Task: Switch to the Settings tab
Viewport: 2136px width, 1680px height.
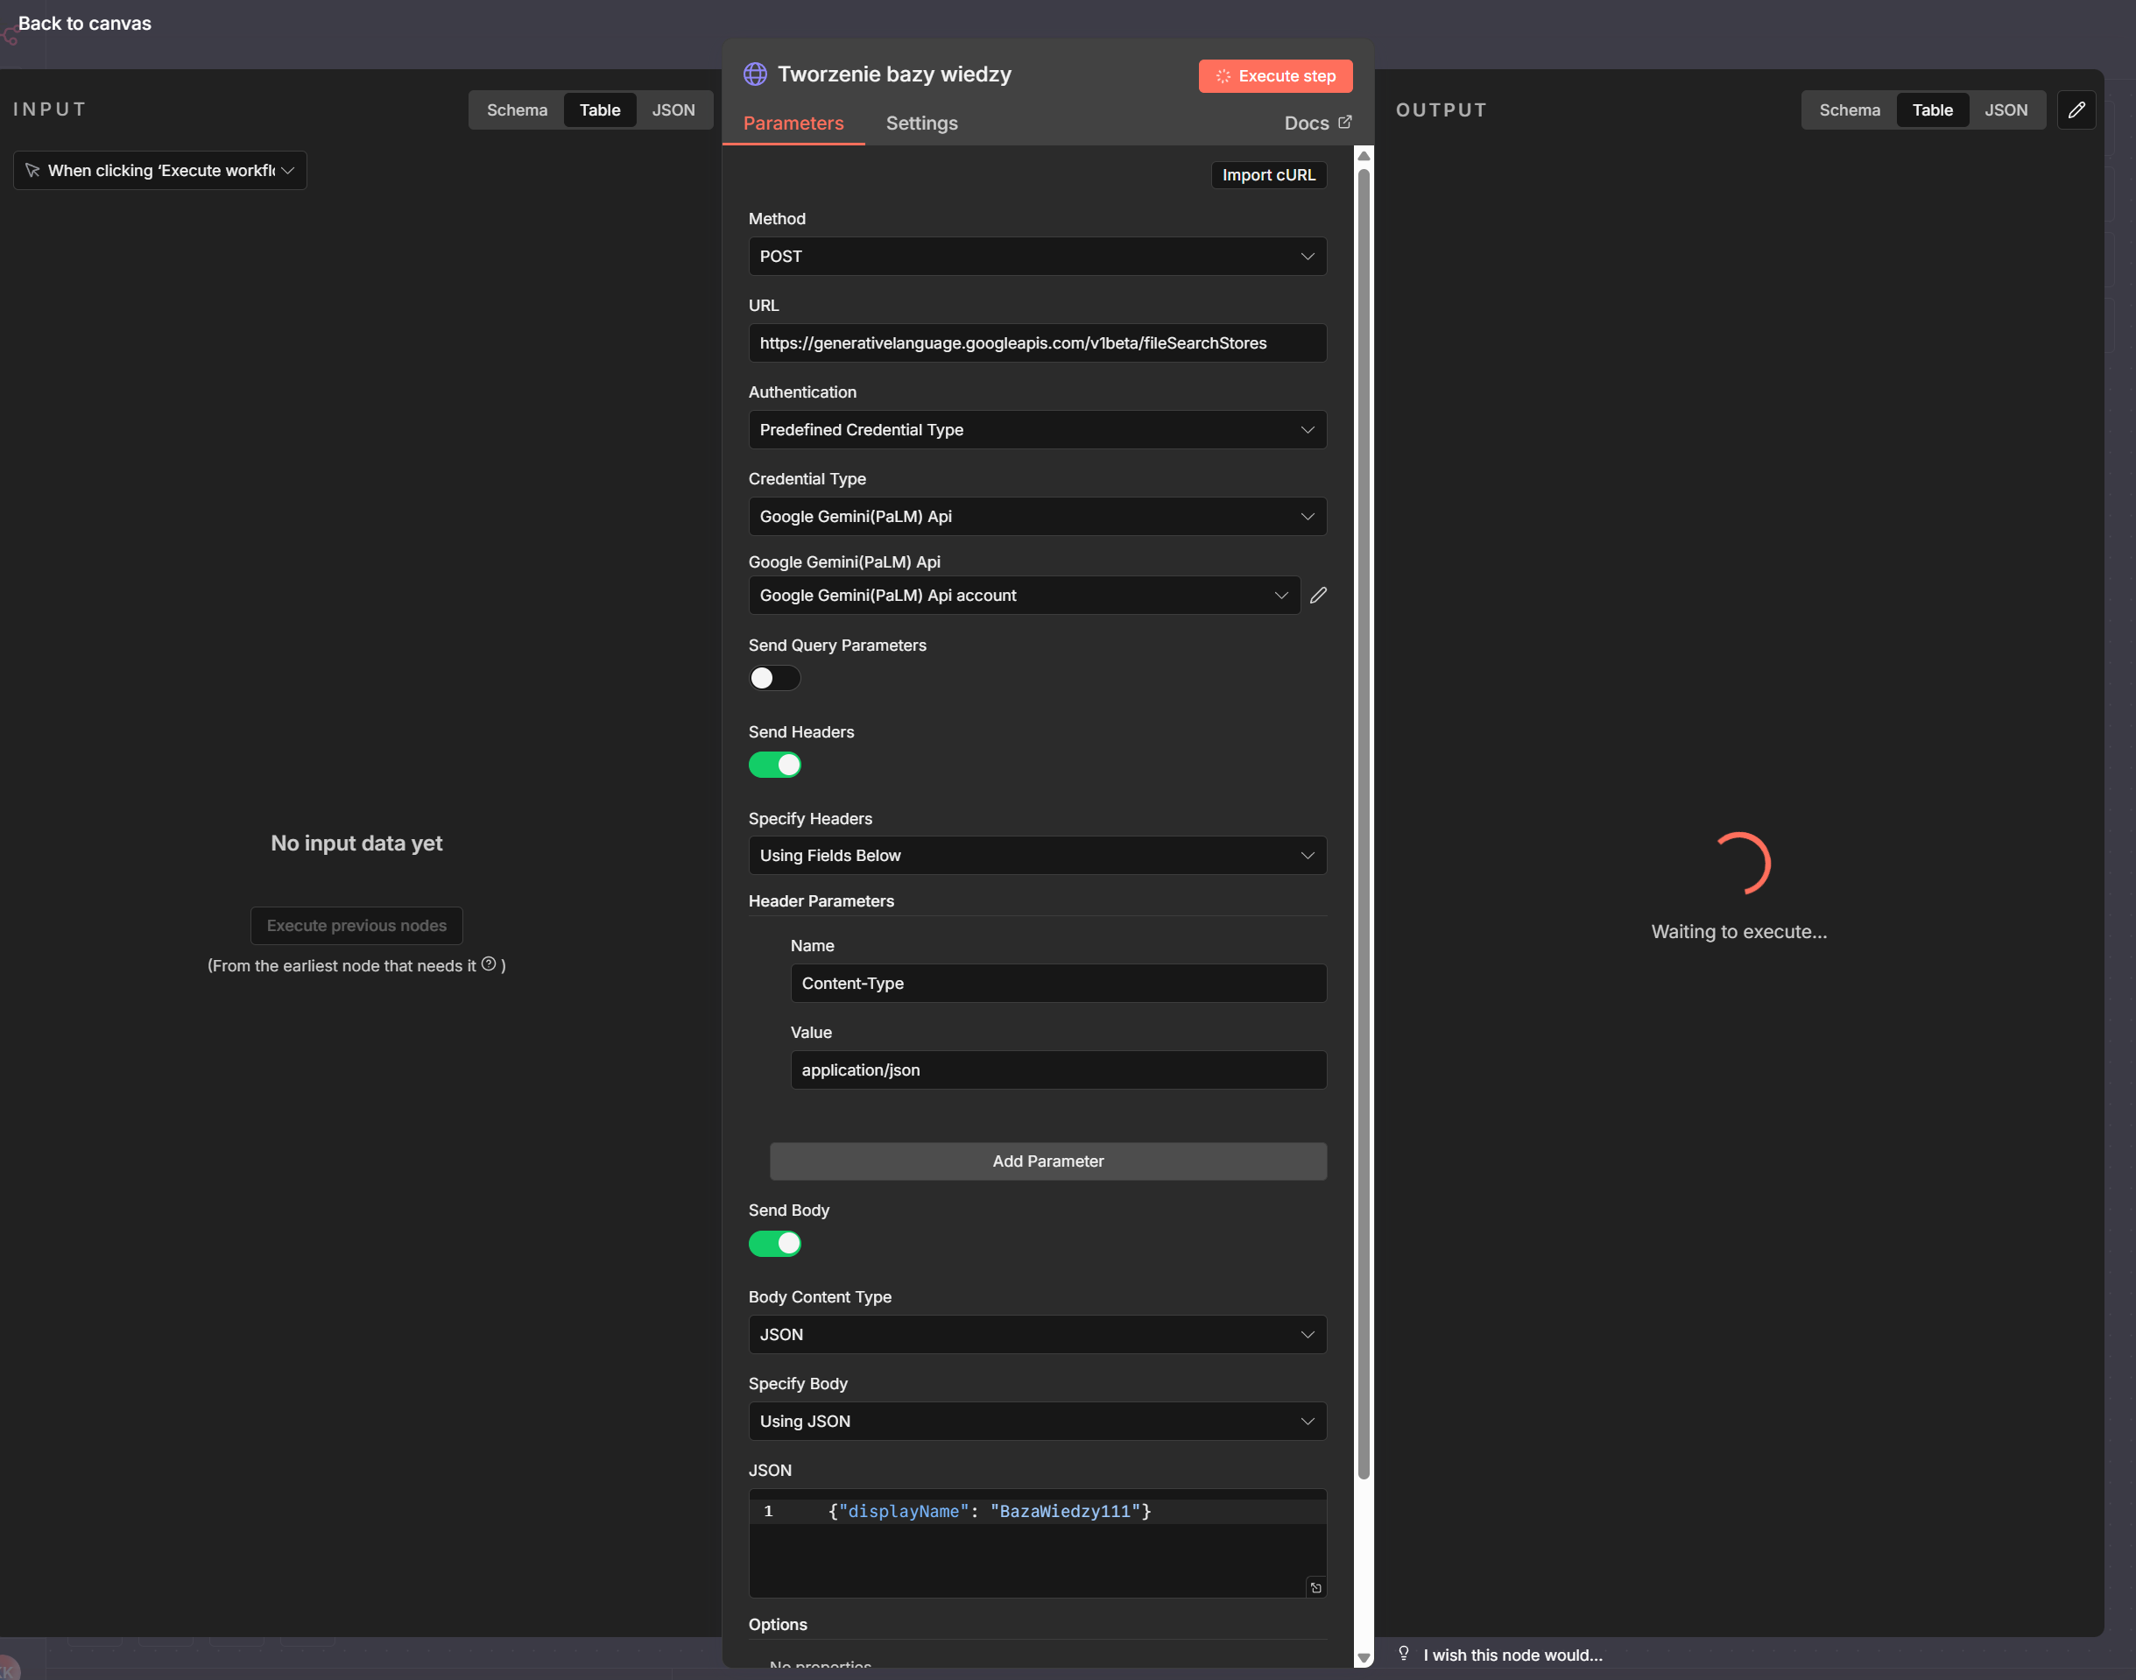Action: [920, 123]
